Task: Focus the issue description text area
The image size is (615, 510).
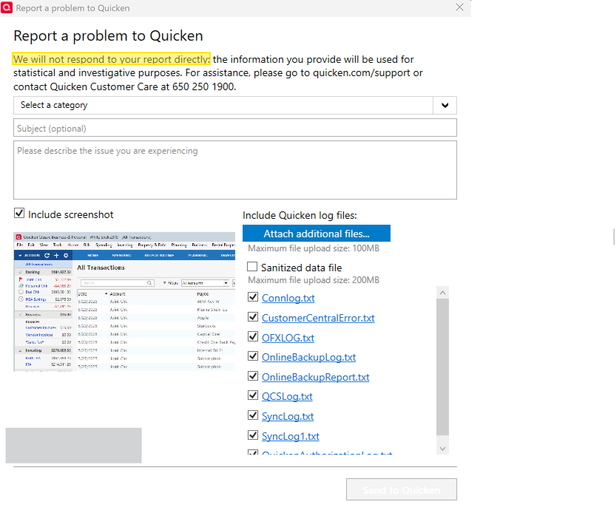Action: click(235, 170)
